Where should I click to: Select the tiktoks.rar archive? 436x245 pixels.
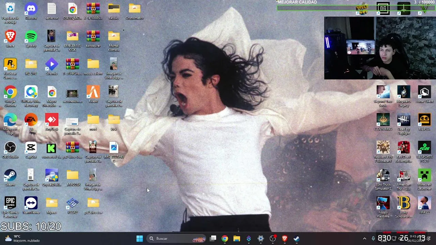pyautogui.click(x=93, y=39)
